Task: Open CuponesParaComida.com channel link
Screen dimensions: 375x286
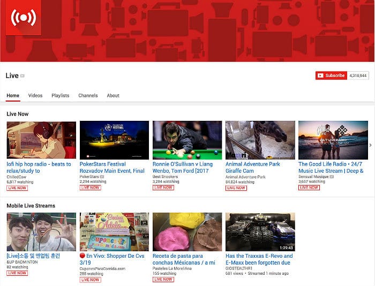Action: [102, 268]
